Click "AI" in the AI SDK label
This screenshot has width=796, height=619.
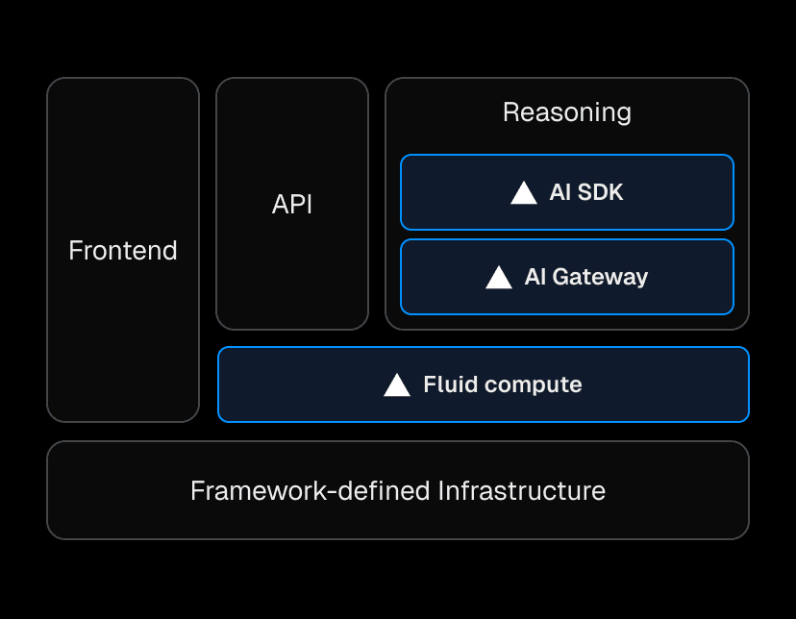tap(560, 193)
